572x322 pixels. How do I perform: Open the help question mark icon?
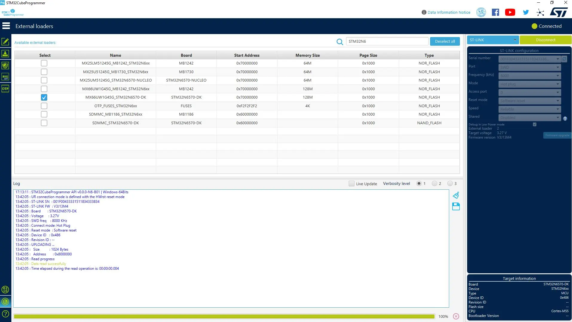tap(5, 314)
